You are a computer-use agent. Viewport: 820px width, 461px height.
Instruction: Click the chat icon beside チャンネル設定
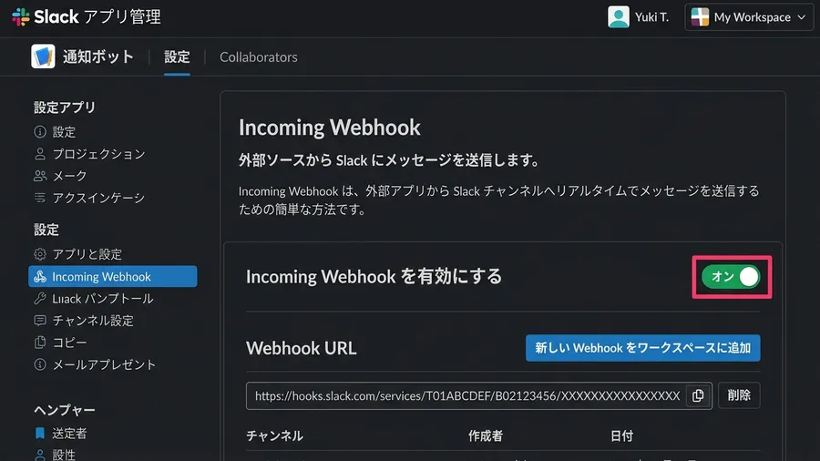tap(40, 321)
